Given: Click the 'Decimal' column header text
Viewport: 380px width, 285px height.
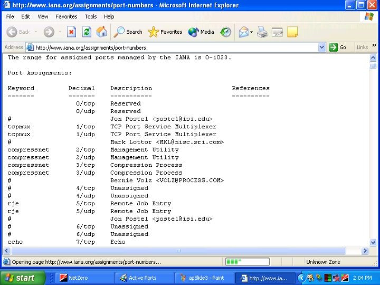Looking at the screenshot, I should (x=82, y=88).
